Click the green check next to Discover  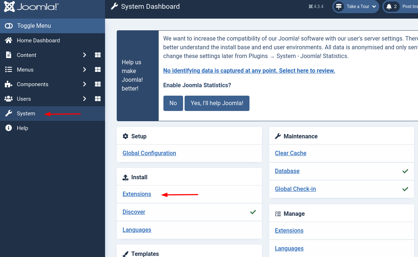coord(253,212)
